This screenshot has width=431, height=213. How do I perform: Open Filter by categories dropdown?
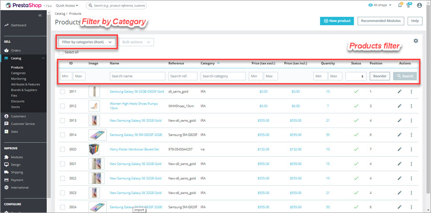coord(86,42)
